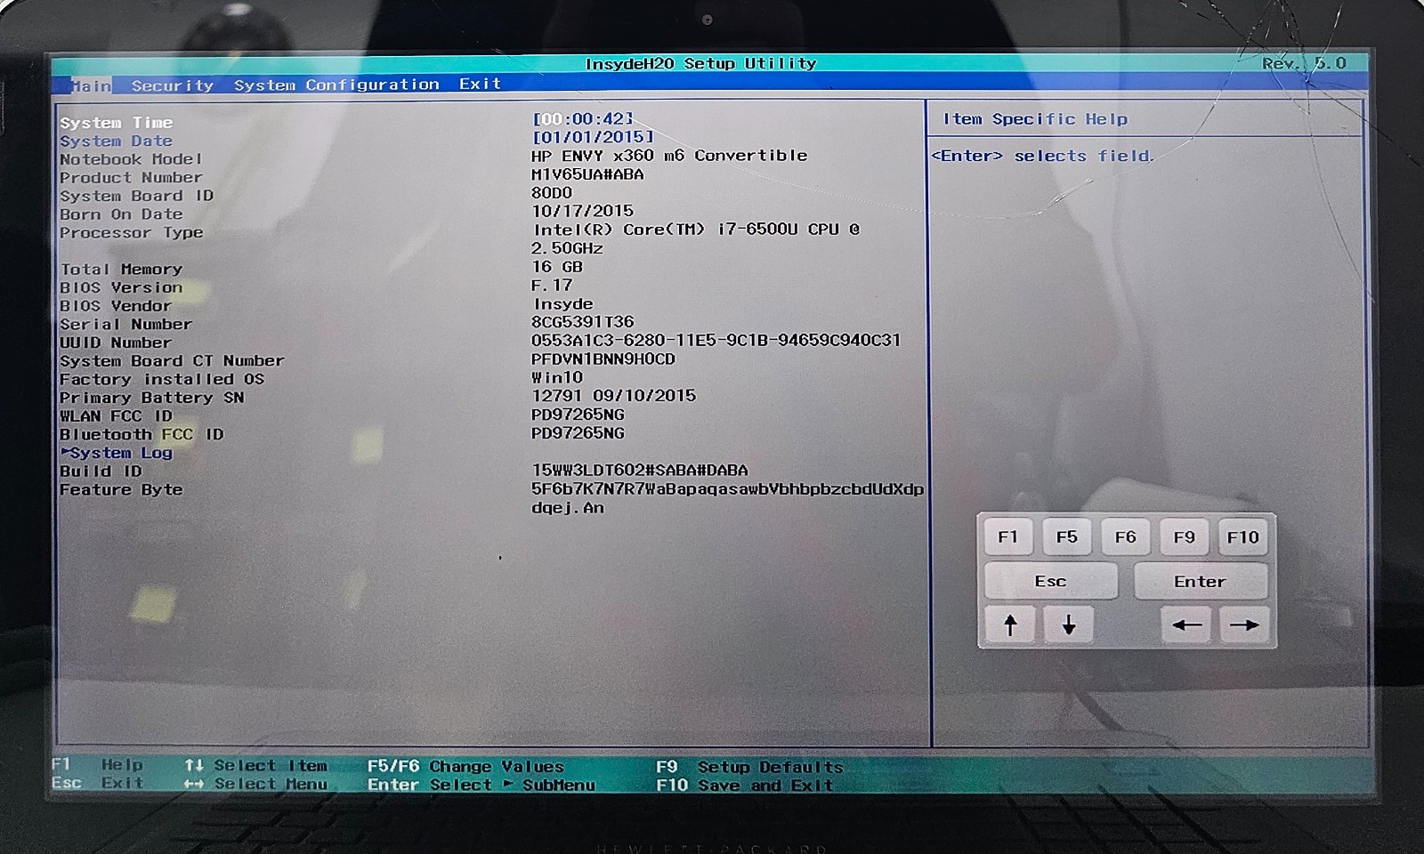Click the BIOS Version label

[121, 288]
